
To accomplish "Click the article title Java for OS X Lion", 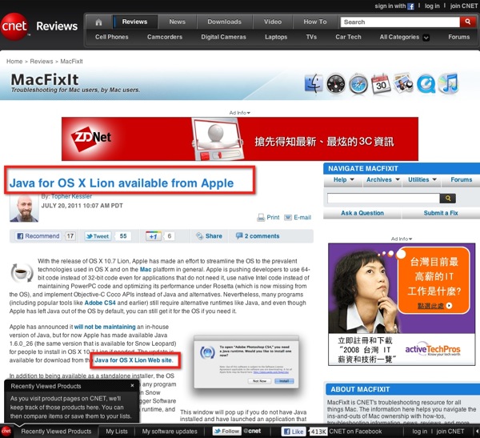I will [122, 183].
